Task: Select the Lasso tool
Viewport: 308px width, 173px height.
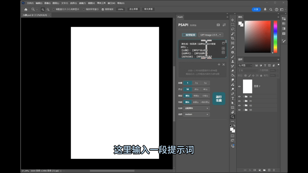Action: coord(232,29)
